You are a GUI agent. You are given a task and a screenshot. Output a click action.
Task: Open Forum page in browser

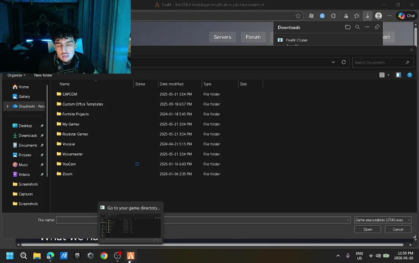[x=253, y=37]
